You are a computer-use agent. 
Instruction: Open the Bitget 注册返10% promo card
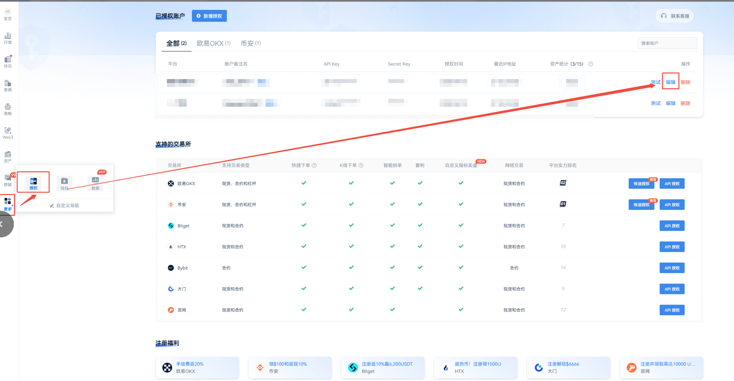(x=383, y=367)
